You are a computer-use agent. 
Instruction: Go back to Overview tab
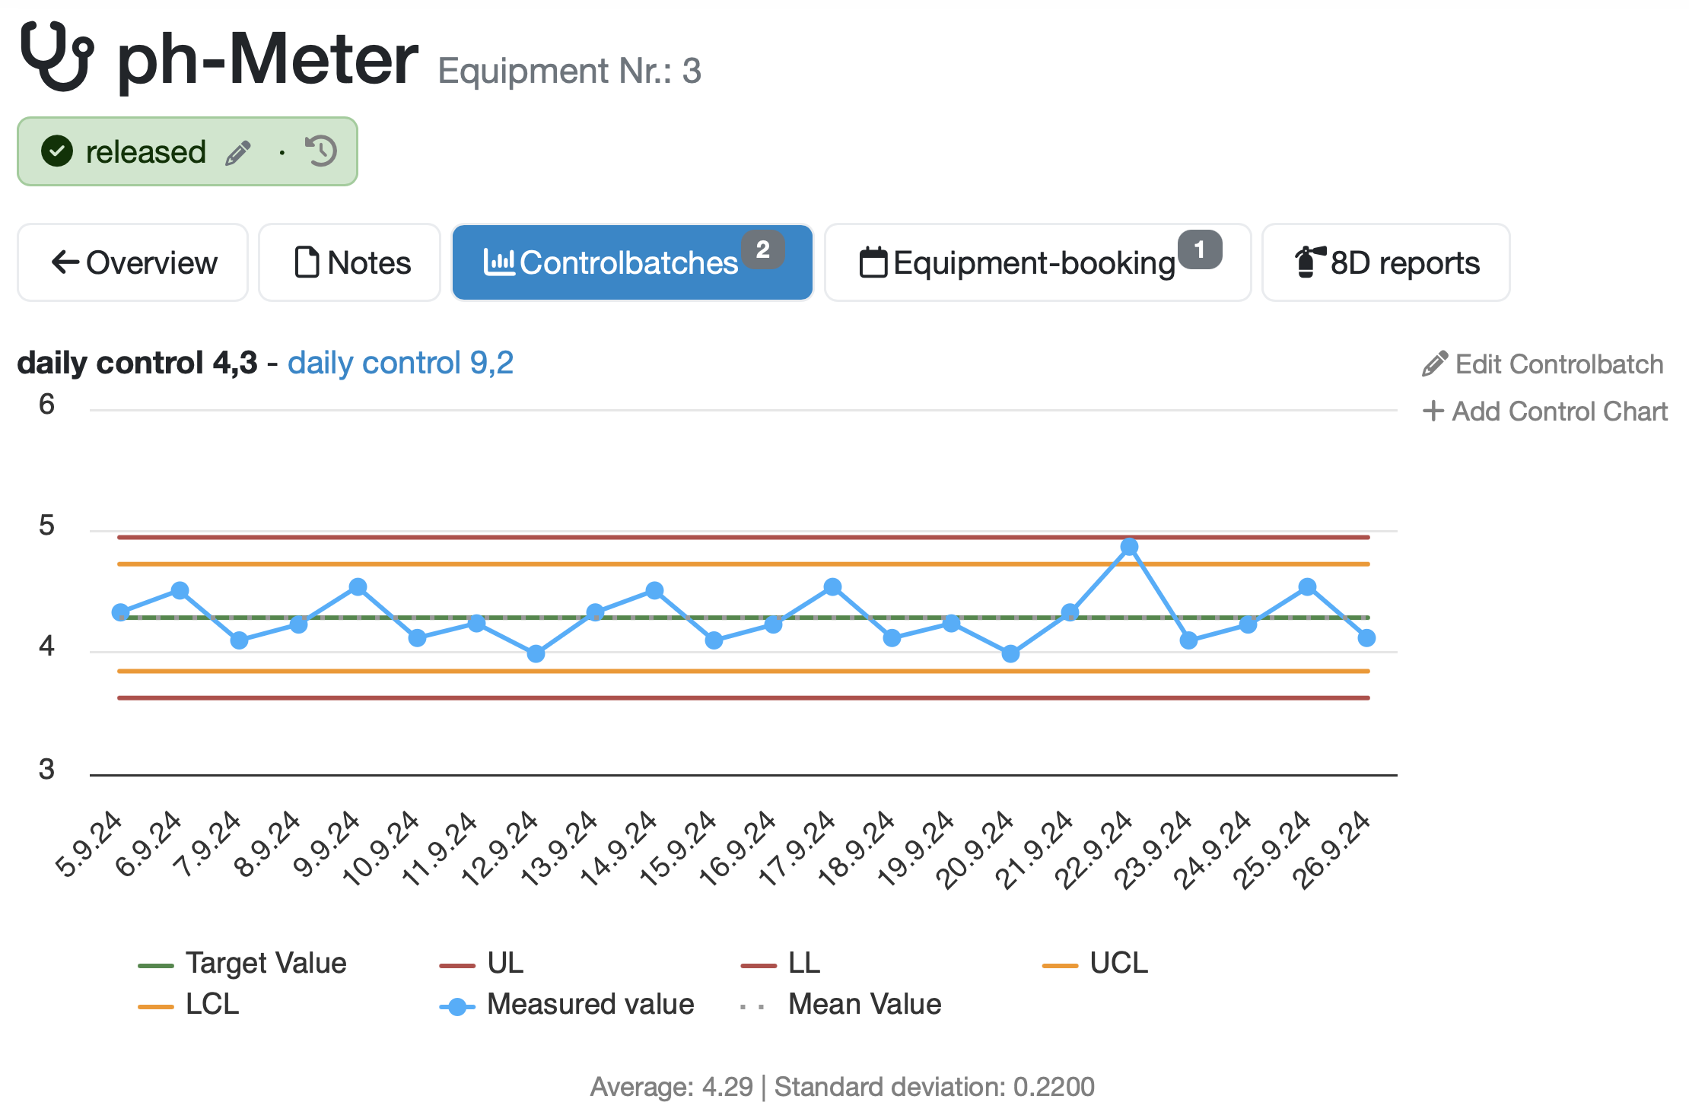(134, 263)
